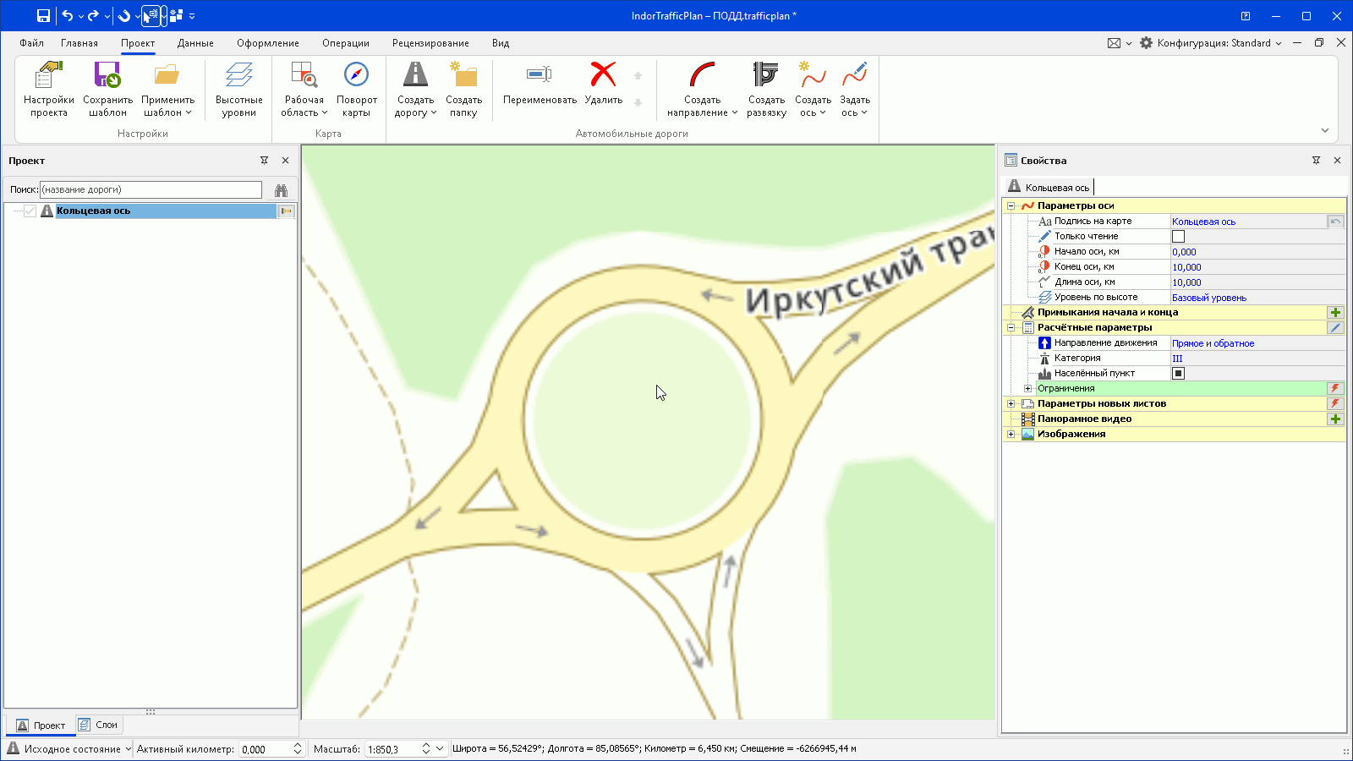The height and width of the screenshot is (761, 1353).
Task: Switch to the Операции ribbon tab
Action: pyautogui.click(x=345, y=42)
